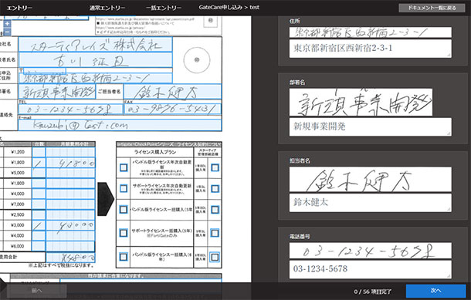Select company name region on scanned form
Image resolution: width=471 pixels, height=300 pixels.
[95, 45]
